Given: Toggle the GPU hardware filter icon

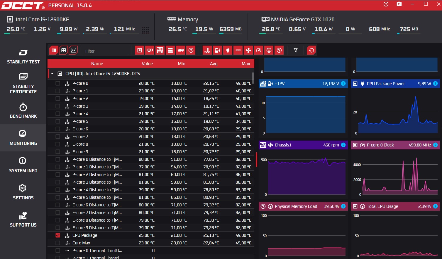Looking at the screenshot, I should [150, 50].
